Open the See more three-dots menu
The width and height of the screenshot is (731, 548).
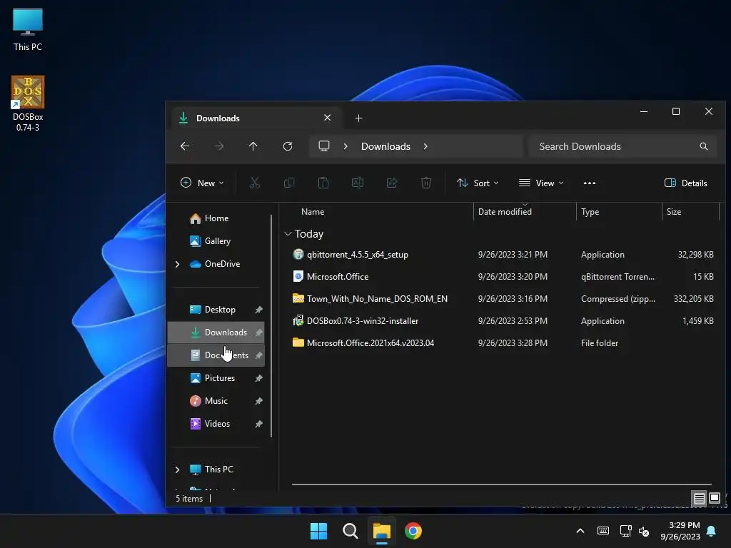589,183
